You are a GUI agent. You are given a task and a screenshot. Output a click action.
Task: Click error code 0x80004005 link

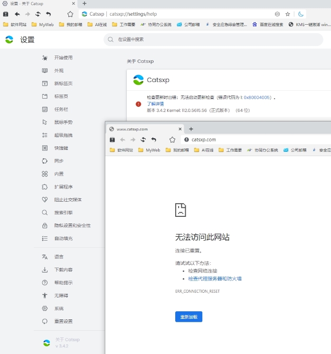257,98
